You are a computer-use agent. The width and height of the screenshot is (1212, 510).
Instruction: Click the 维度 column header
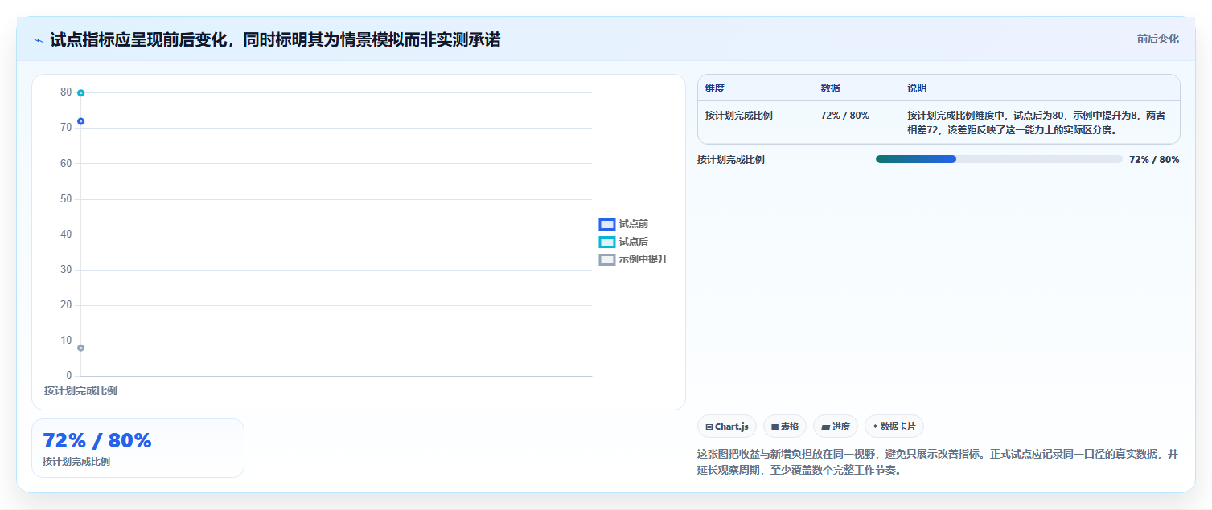click(x=715, y=88)
